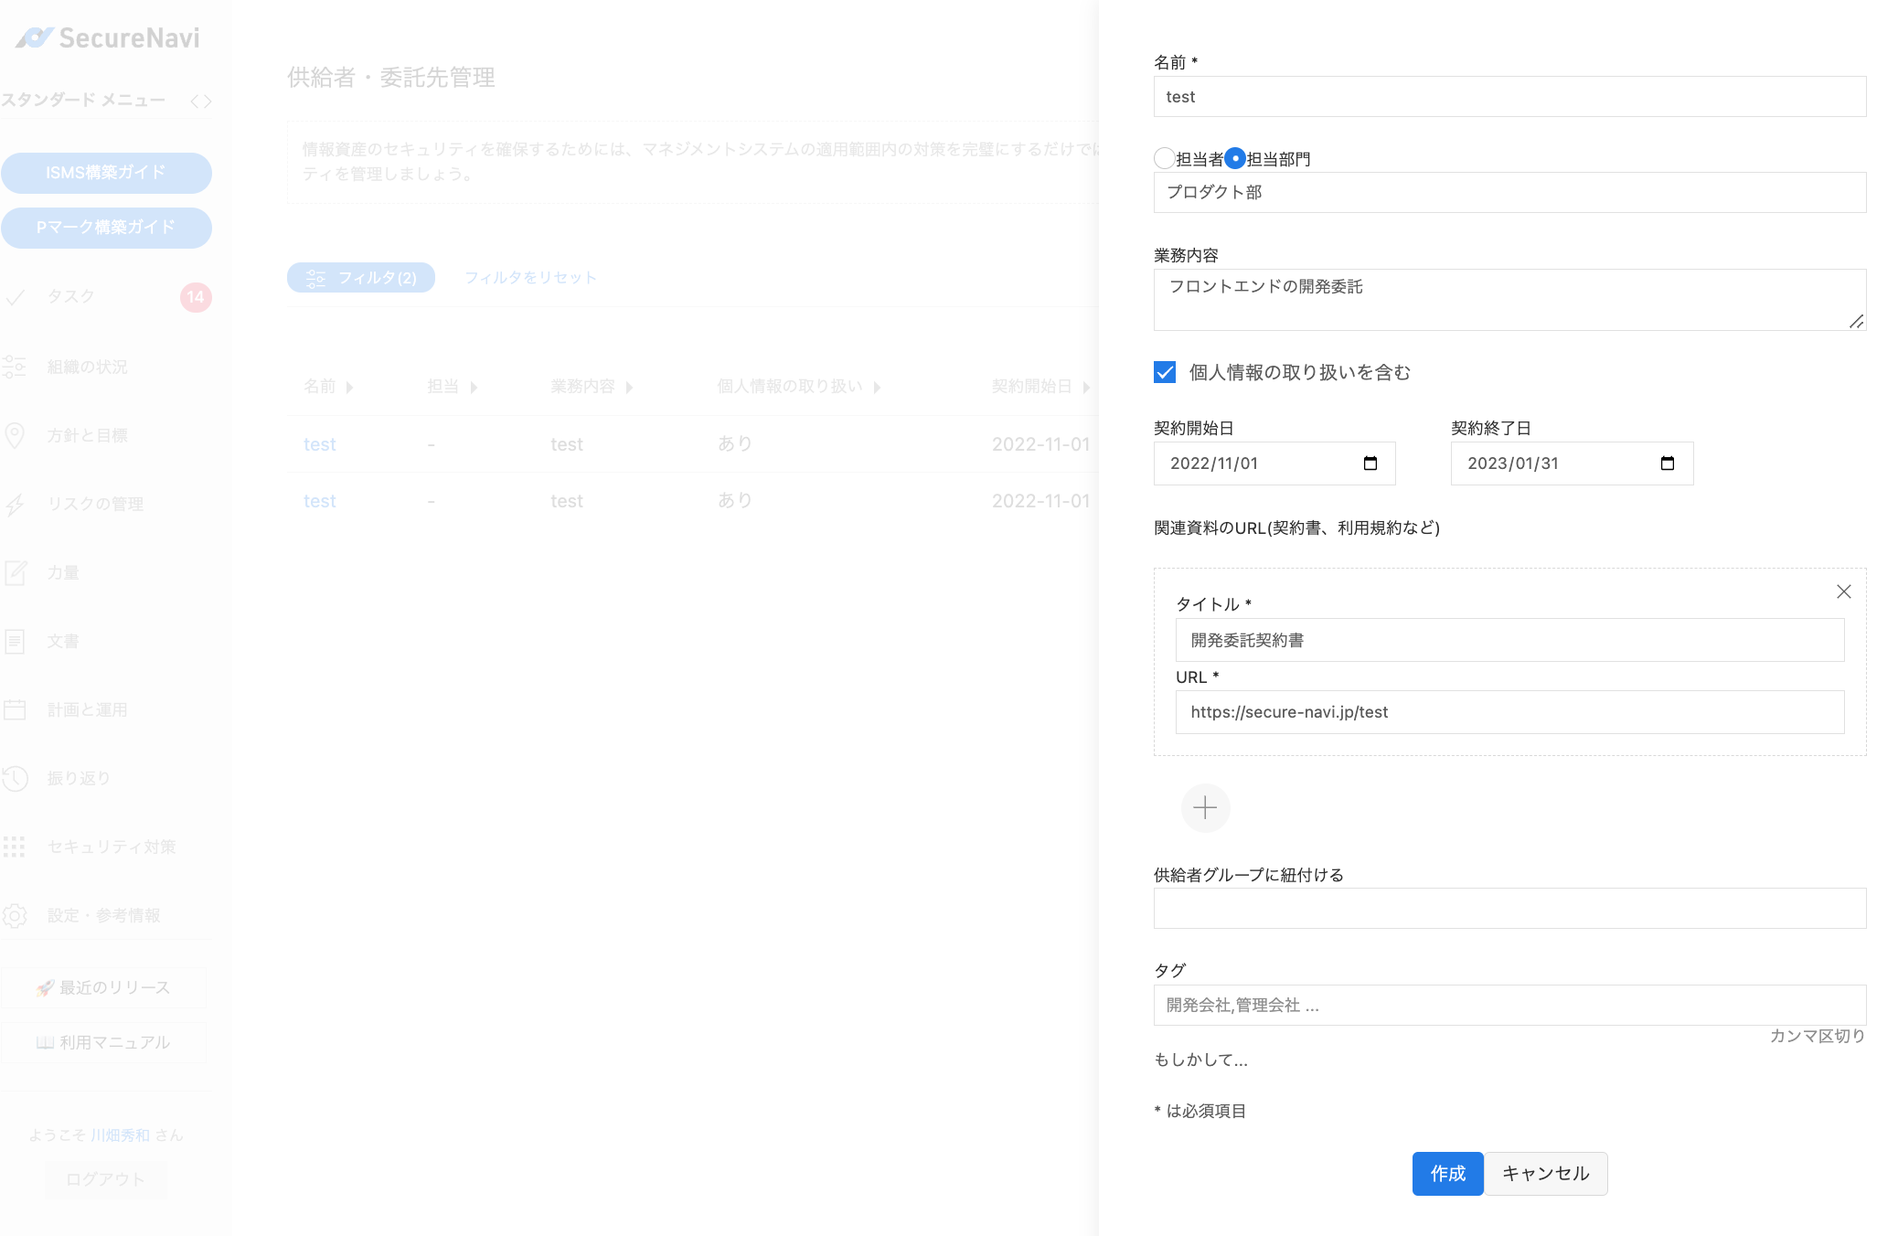Image resolution: width=1898 pixels, height=1236 pixels.
Task: Click the map pin icon beside 方針と目標
Action: pos(15,435)
